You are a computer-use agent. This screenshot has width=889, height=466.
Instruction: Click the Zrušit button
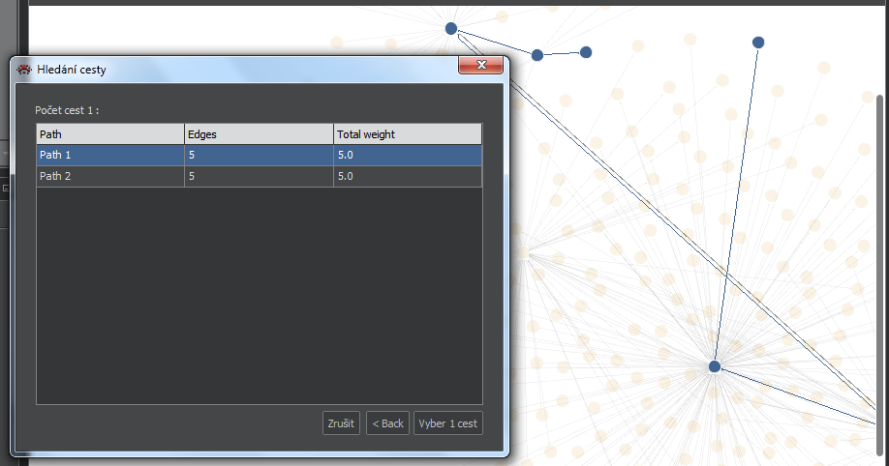(x=341, y=422)
